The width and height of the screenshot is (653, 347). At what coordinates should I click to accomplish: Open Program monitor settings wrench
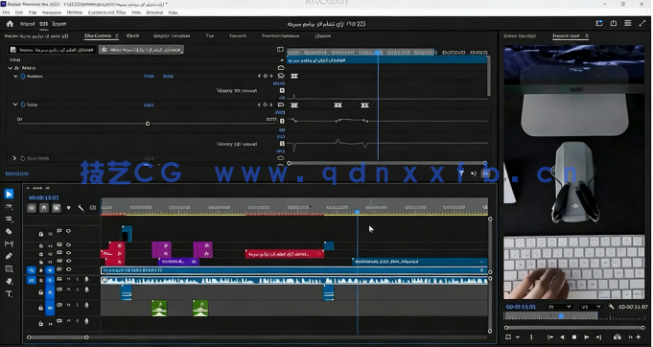click(x=611, y=307)
